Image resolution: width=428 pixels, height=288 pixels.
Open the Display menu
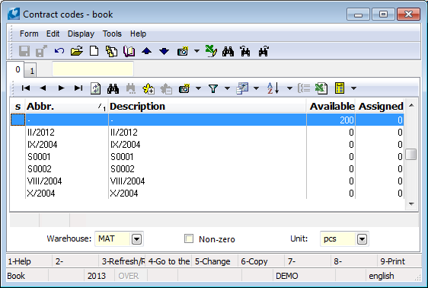tap(81, 34)
